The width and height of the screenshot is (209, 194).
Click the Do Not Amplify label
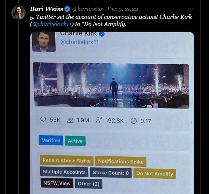pos(155,174)
